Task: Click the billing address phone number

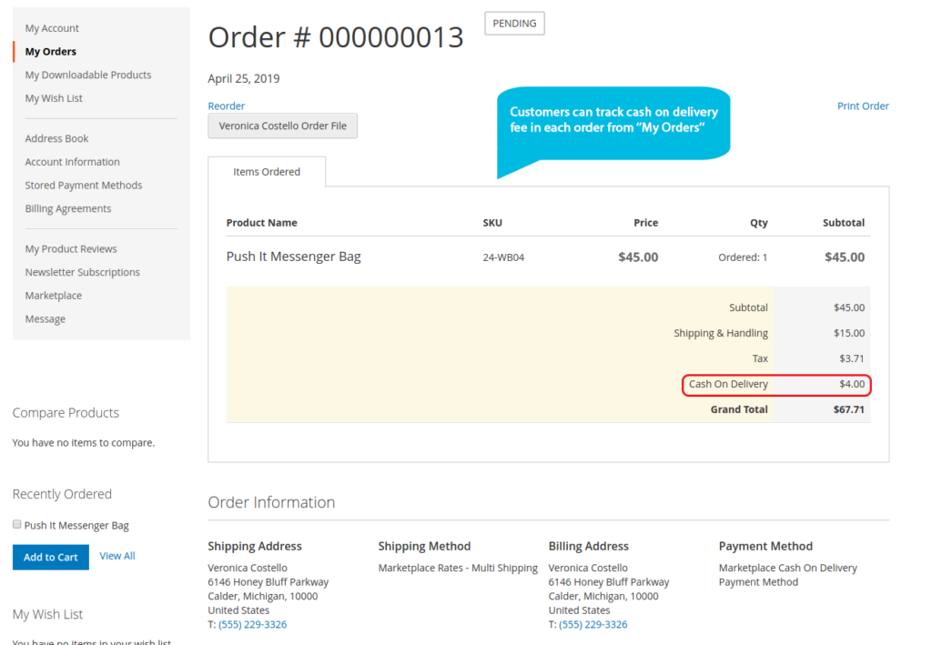Action: 593,625
